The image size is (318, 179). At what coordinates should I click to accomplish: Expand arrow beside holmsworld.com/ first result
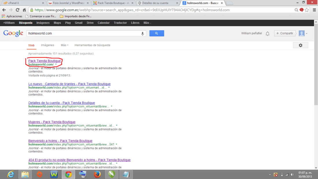(56, 64)
